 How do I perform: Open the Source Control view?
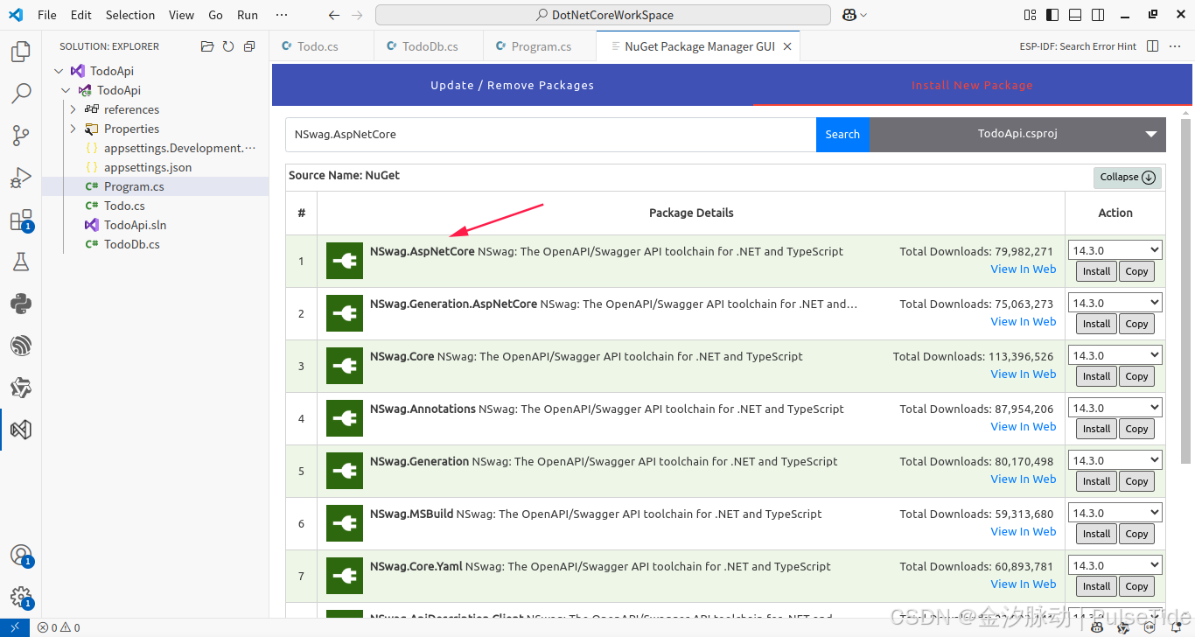[20, 135]
